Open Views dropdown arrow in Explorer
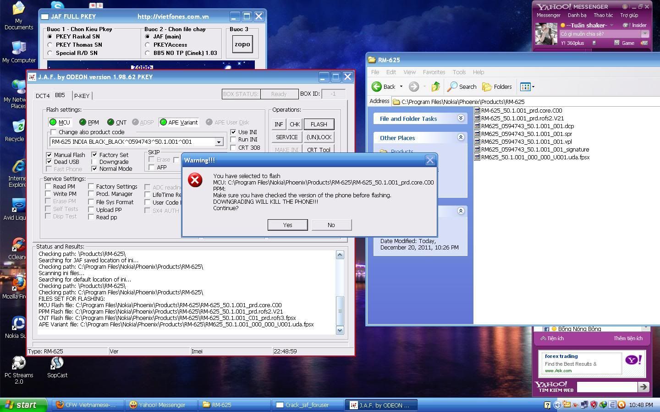The image size is (660, 412). point(533,87)
